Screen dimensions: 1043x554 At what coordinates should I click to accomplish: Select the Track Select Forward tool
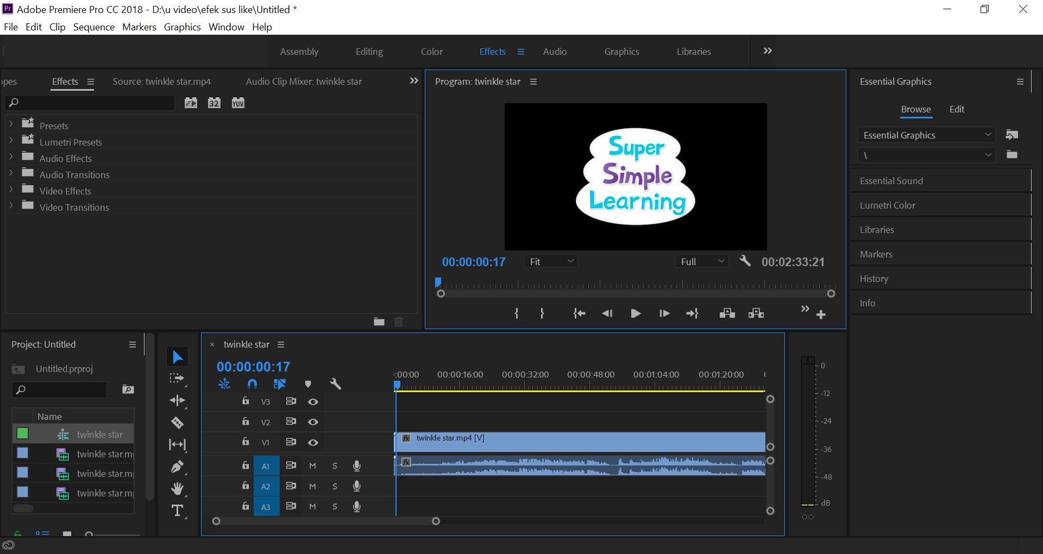(x=178, y=379)
